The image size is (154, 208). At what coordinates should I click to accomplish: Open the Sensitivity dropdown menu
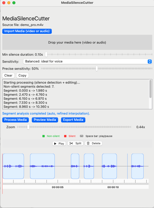88,61
